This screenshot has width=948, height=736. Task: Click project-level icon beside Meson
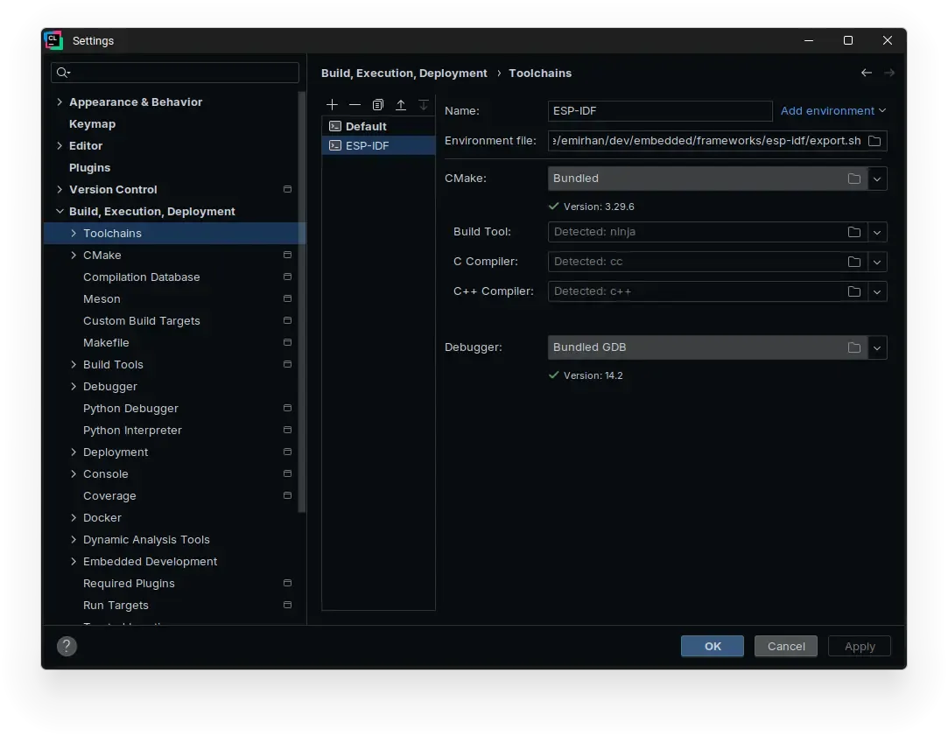coord(287,298)
